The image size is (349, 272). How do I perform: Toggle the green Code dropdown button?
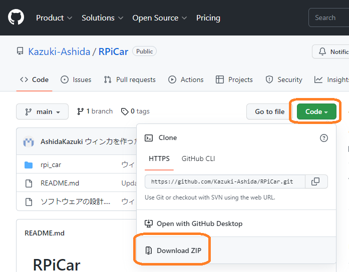(x=316, y=111)
